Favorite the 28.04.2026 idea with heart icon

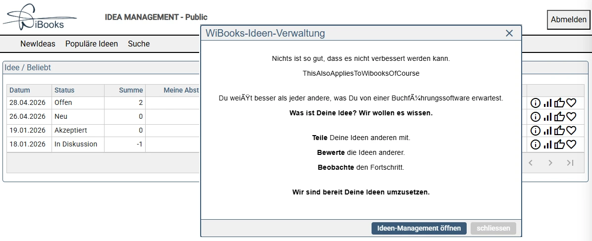pyautogui.click(x=571, y=102)
